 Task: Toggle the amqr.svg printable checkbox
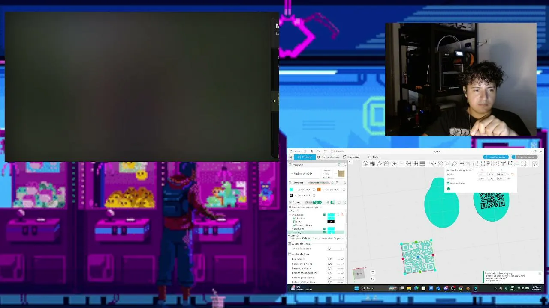tap(324, 232)
